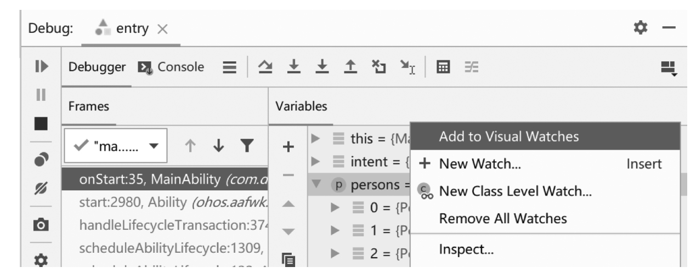The image size is (696, 278).
Task: Open the thread selector dropdown
Action: tap(116, 146)
